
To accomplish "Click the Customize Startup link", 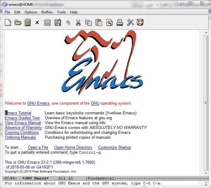I will pyautogui.click(x=115, y=147).
